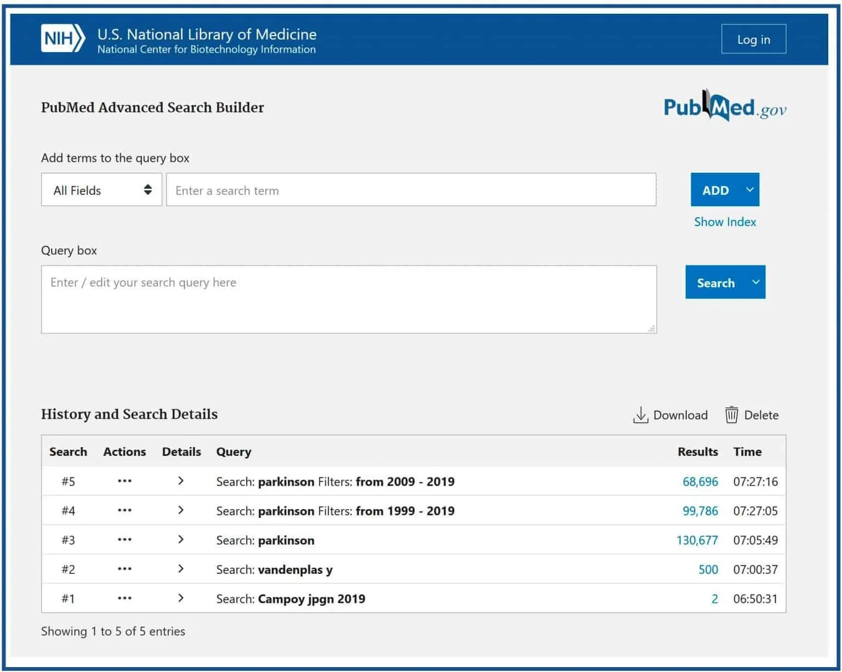Click the Download history icon
This screenshot has width=842, height=672.
pos(640,415)
